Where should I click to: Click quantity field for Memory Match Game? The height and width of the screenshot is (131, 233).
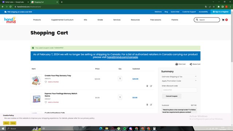pos(120,97)
